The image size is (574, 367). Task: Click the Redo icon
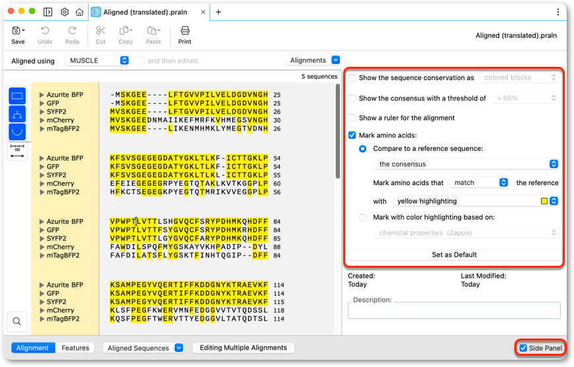coord(72,30)
